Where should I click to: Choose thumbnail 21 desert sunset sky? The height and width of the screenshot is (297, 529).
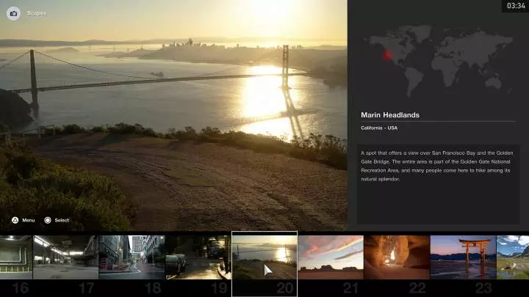click(330, 257)
